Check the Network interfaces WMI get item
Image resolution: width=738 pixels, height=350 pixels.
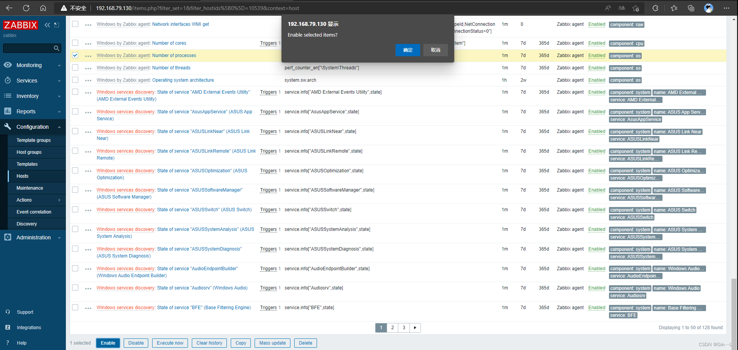click(x=75, y=24)
